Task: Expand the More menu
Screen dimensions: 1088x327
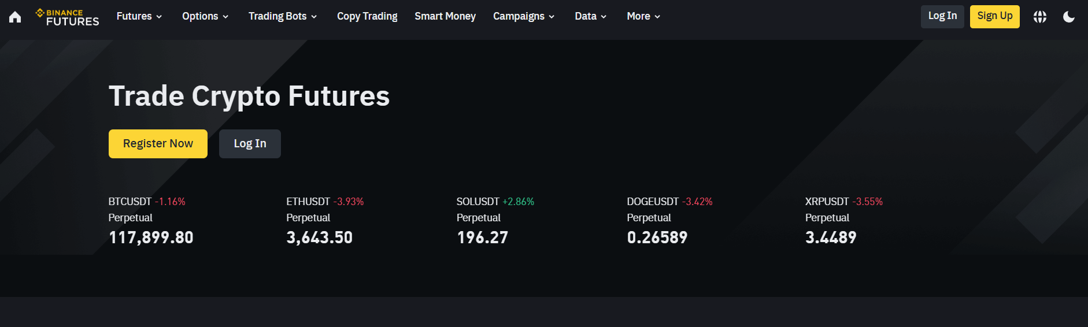Action: pos(643,16)
